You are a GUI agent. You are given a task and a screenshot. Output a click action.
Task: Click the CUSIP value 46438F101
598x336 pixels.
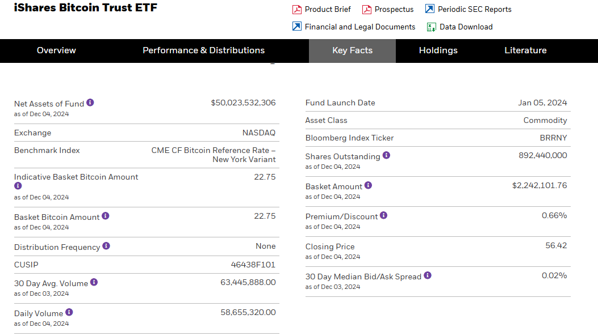pos(253,265)
